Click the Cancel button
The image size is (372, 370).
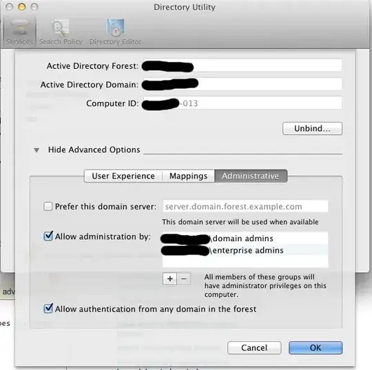coord(254,348)
